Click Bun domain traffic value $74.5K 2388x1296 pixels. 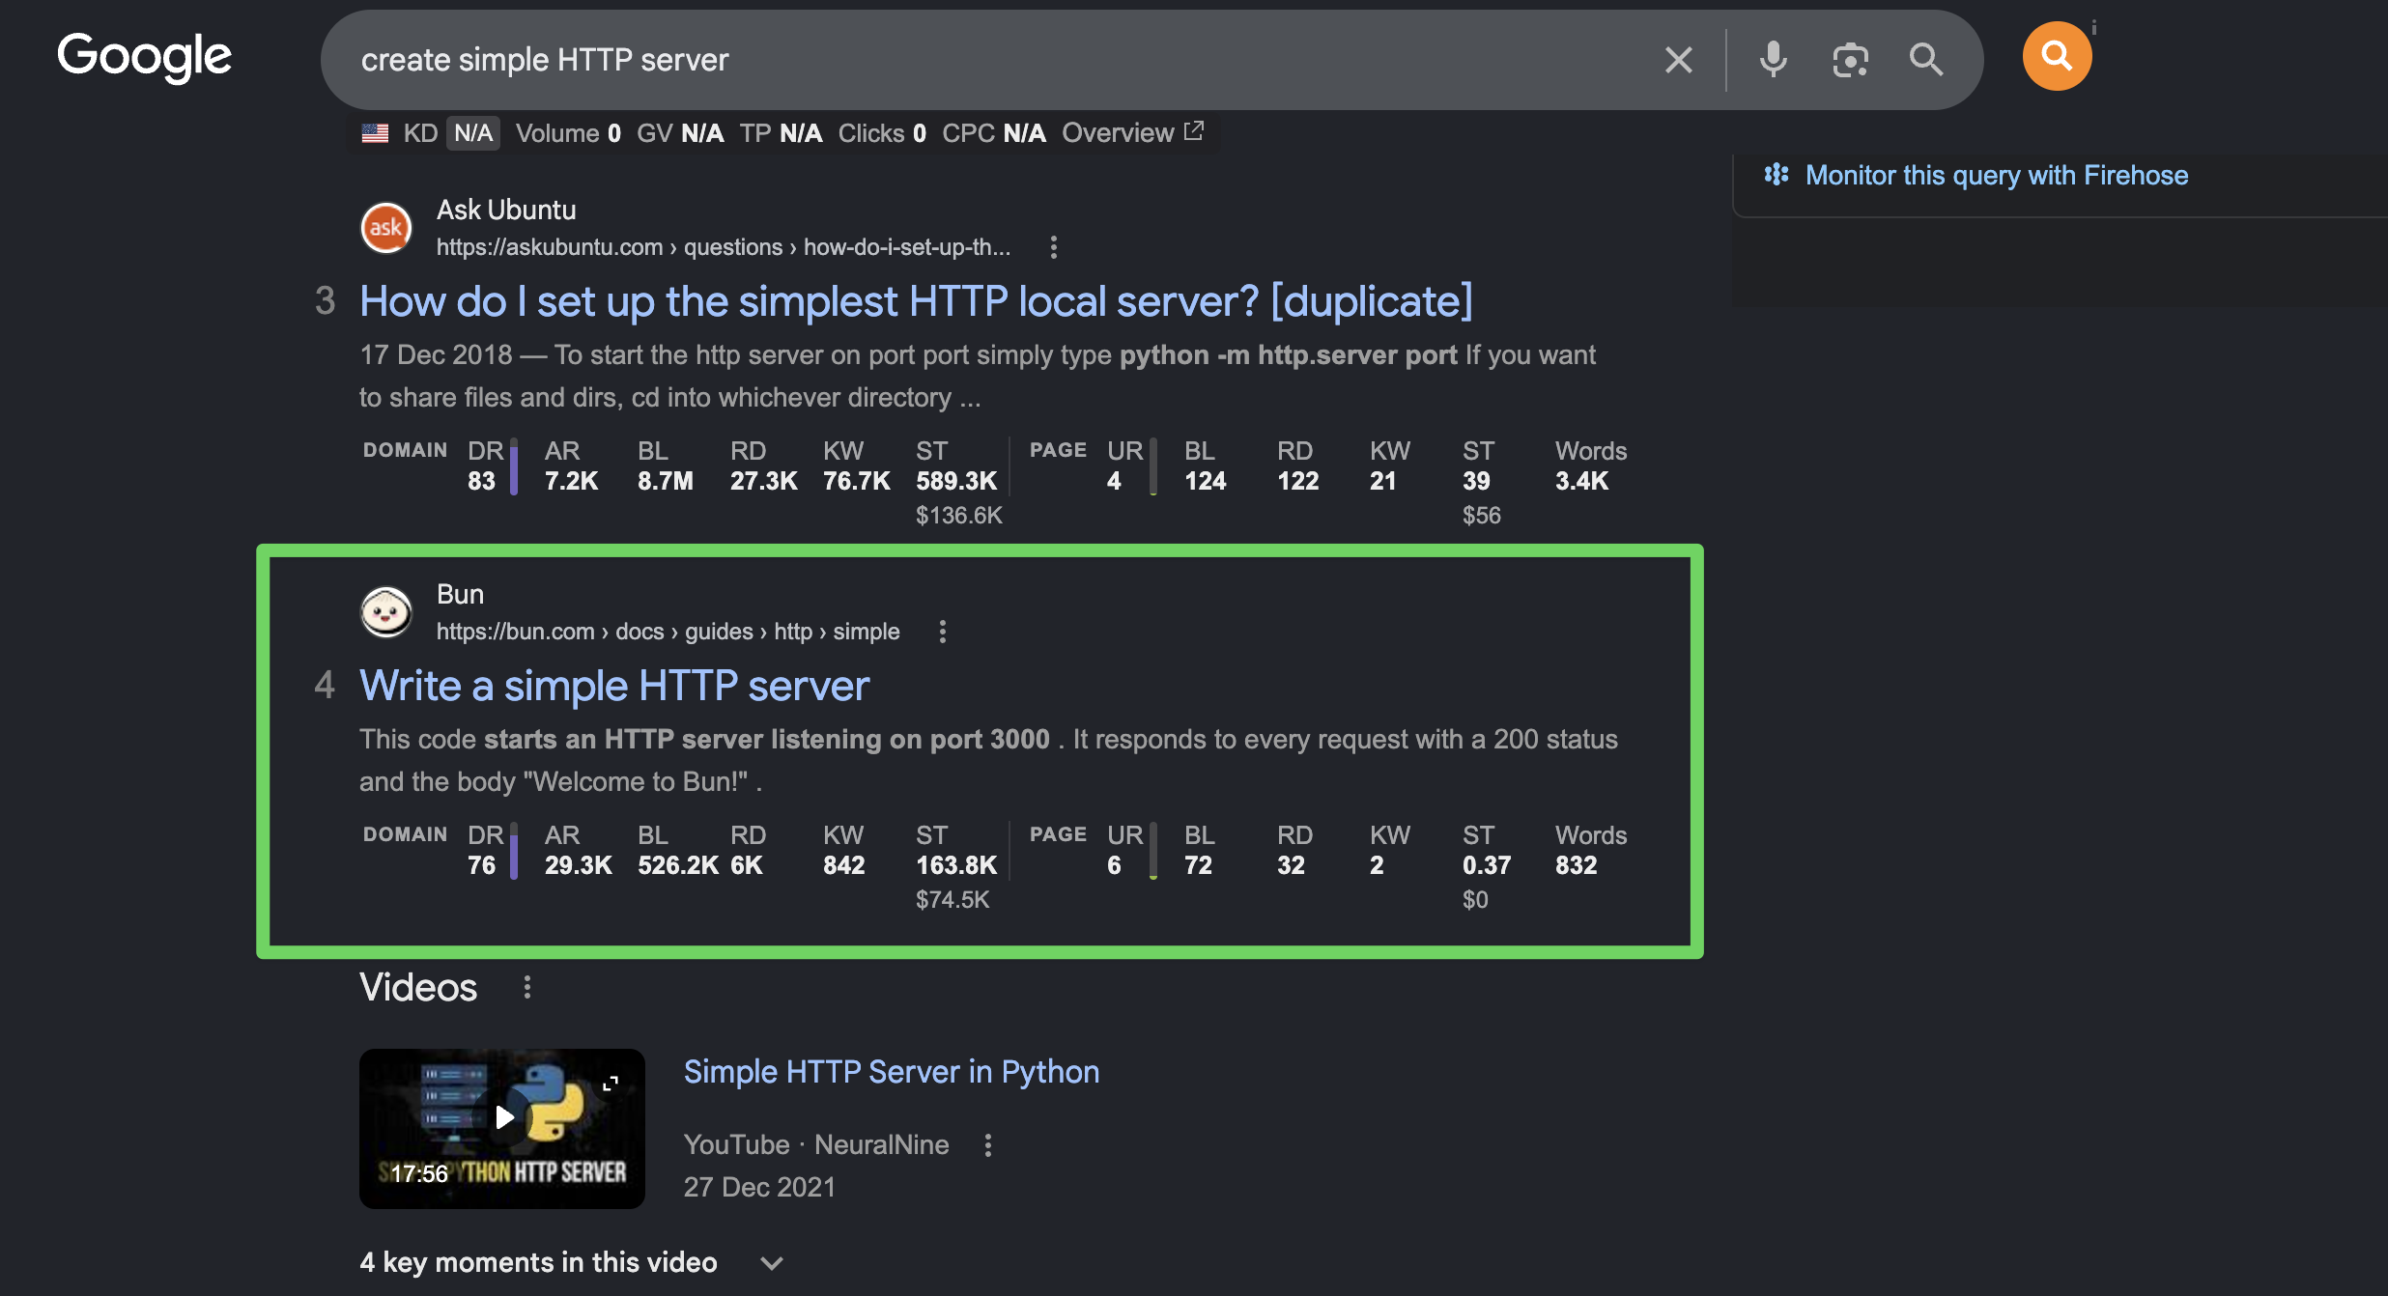click(952, 900)
